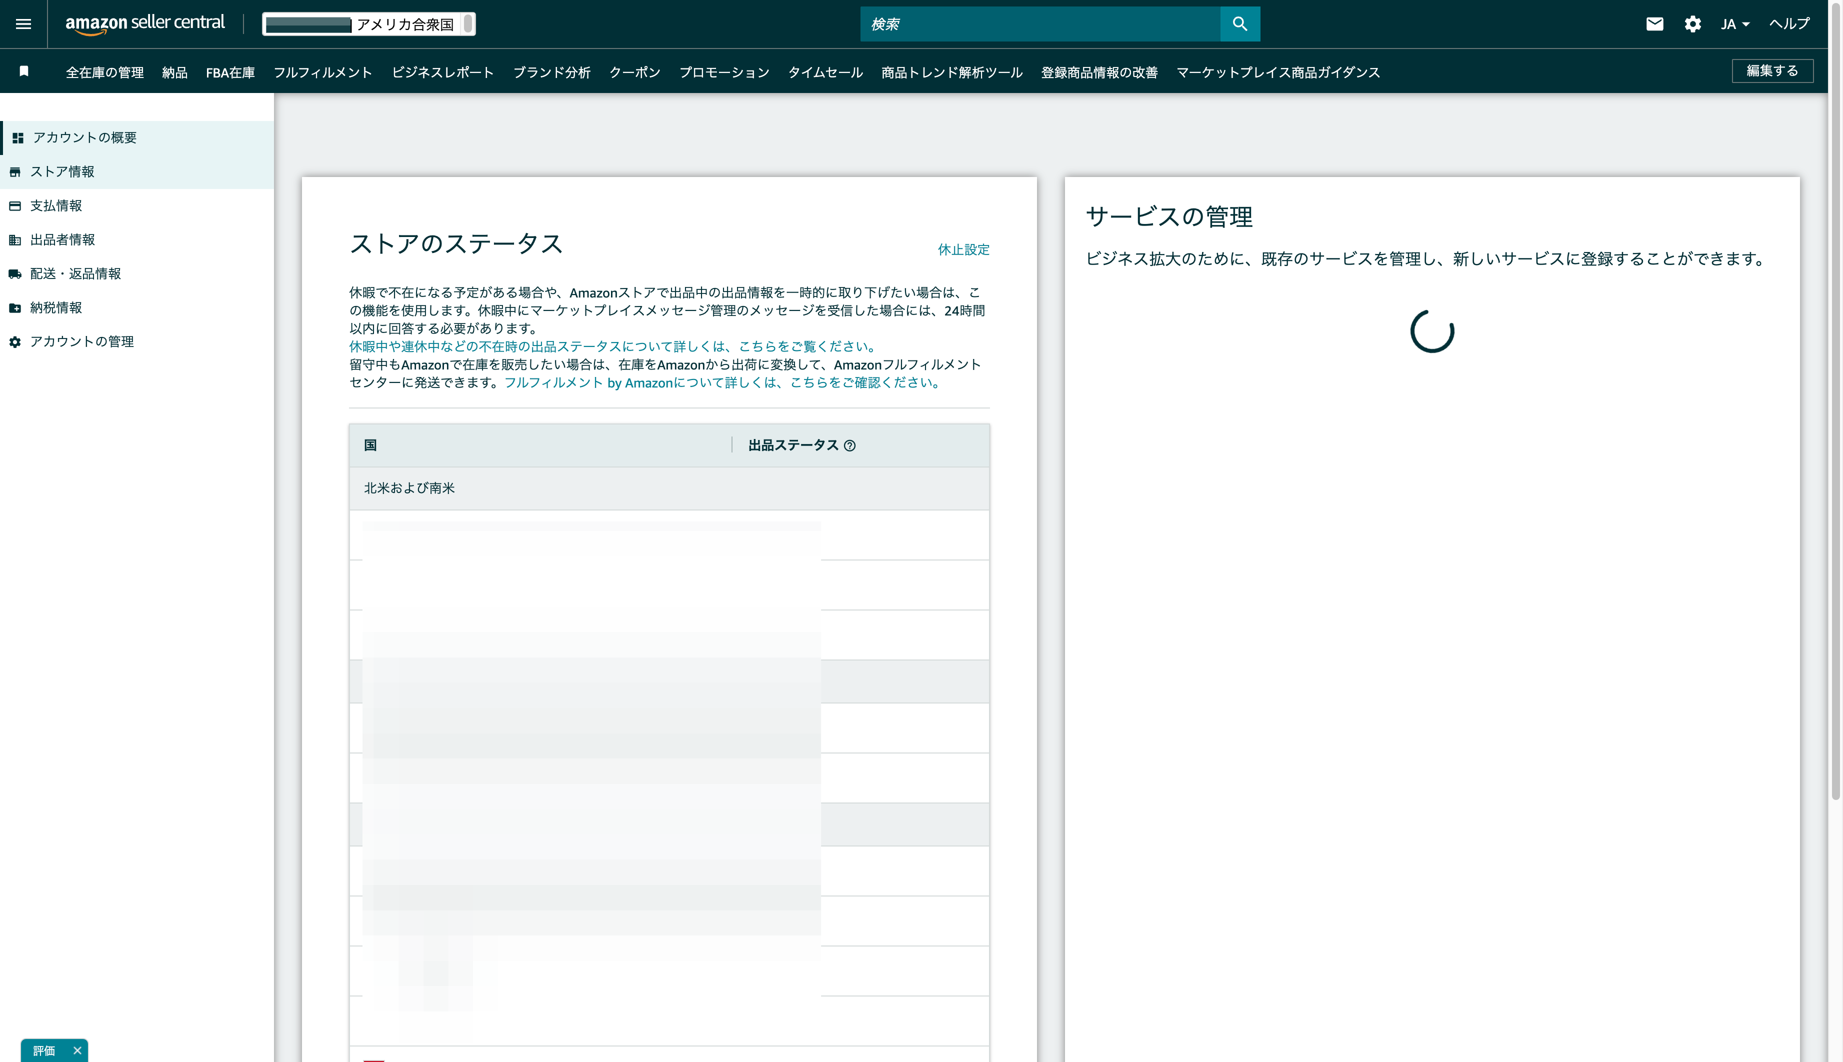
Task: Open クーポン in the nav bar
Action: pyautogui.click(x=635, y=72)
